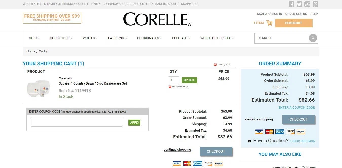Click Estimated Tax link below cart
342x168 pixels.
pos(196,131)
